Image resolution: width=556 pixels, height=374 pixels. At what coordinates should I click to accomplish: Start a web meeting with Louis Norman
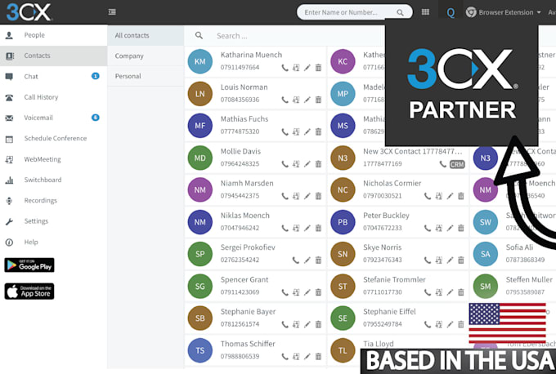pyautogui.click(x=296, y=100)
